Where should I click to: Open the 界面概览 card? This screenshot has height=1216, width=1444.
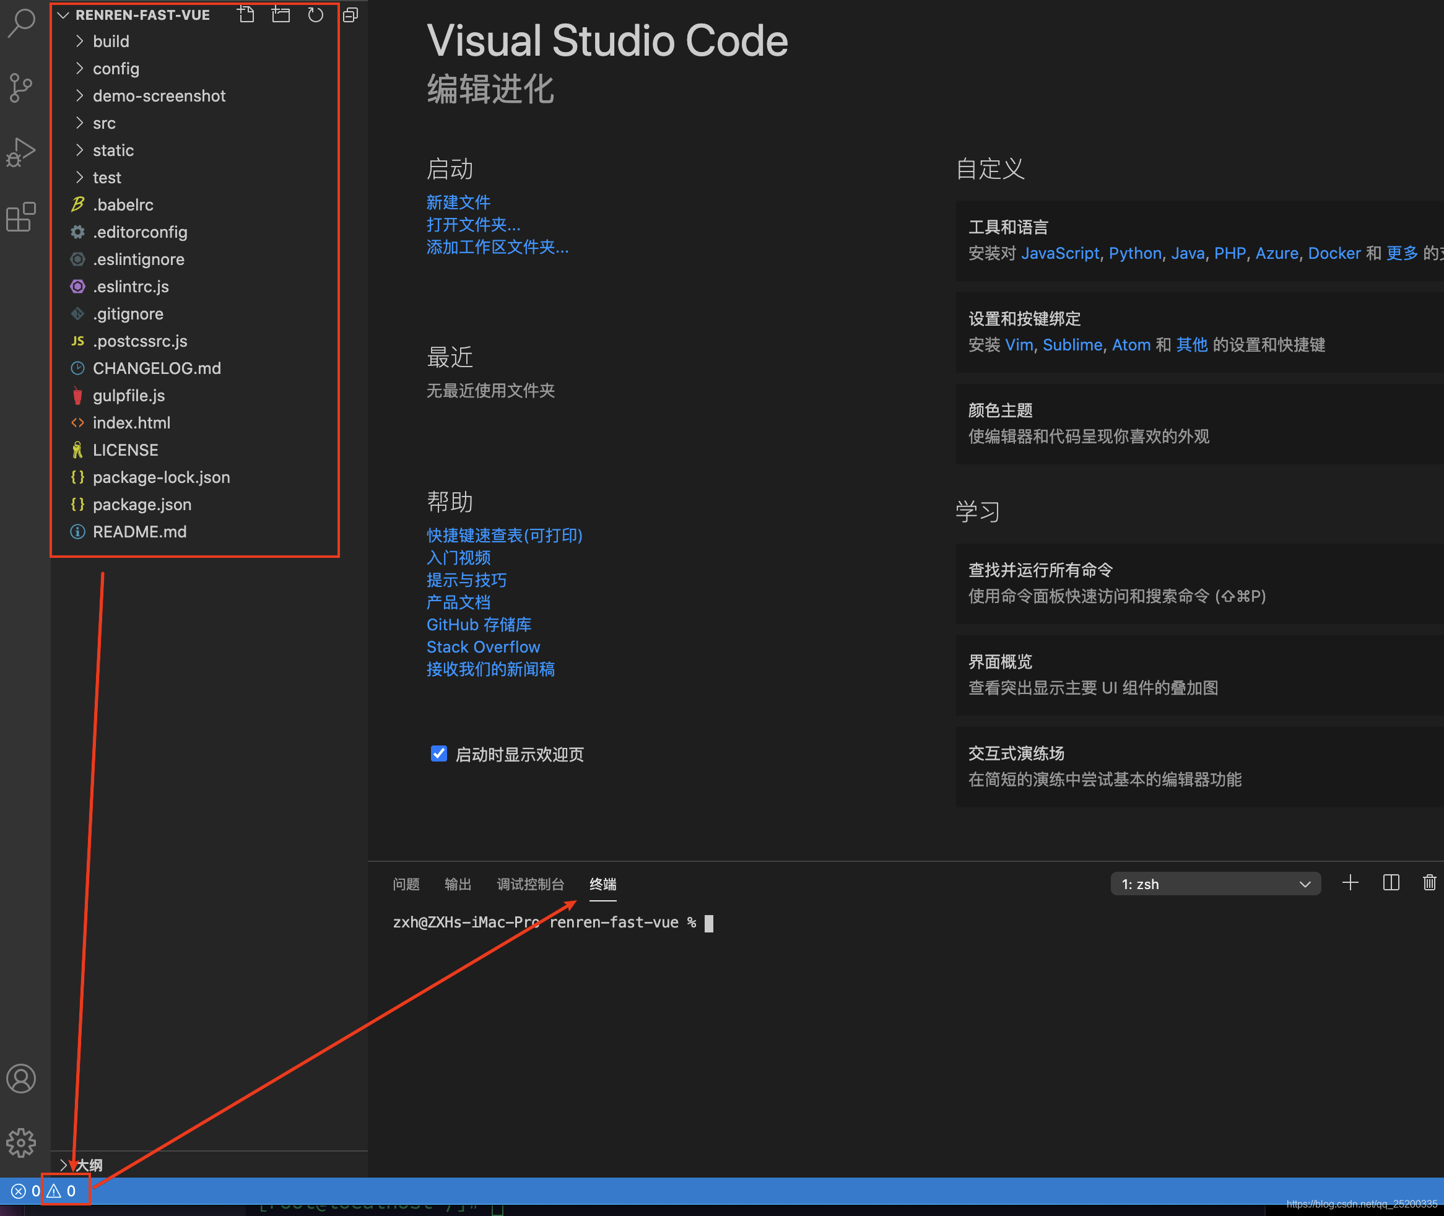coord(1199,675)
